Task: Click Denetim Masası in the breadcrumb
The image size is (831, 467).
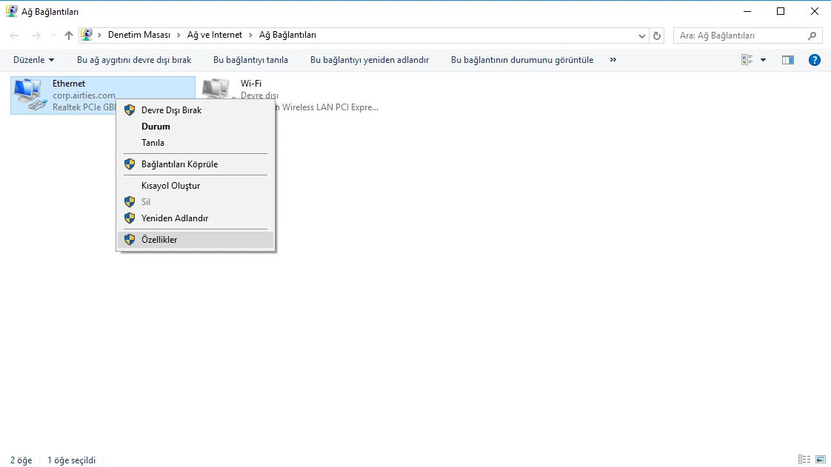Action: (x=138, y=35)
